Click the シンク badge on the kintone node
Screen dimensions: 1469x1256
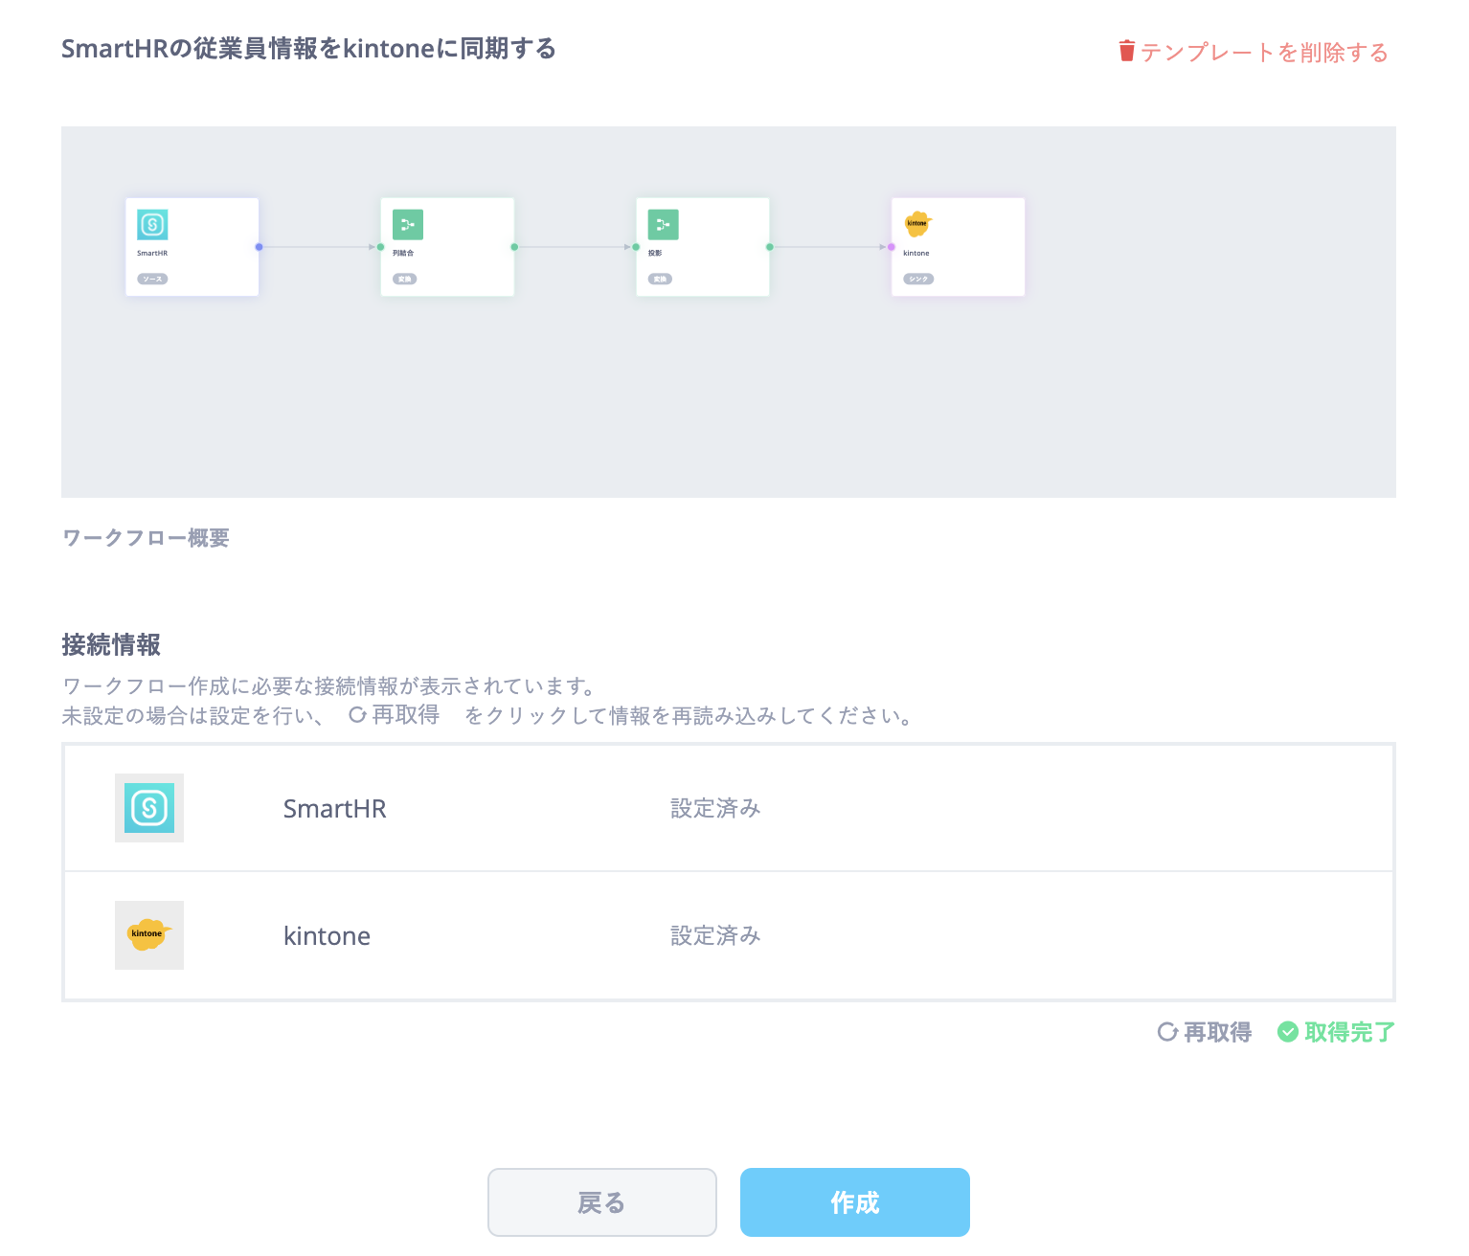pos(918,280)
